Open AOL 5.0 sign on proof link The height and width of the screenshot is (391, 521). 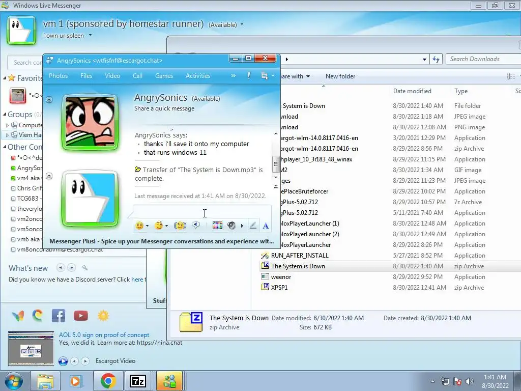[x=104, y=335]
